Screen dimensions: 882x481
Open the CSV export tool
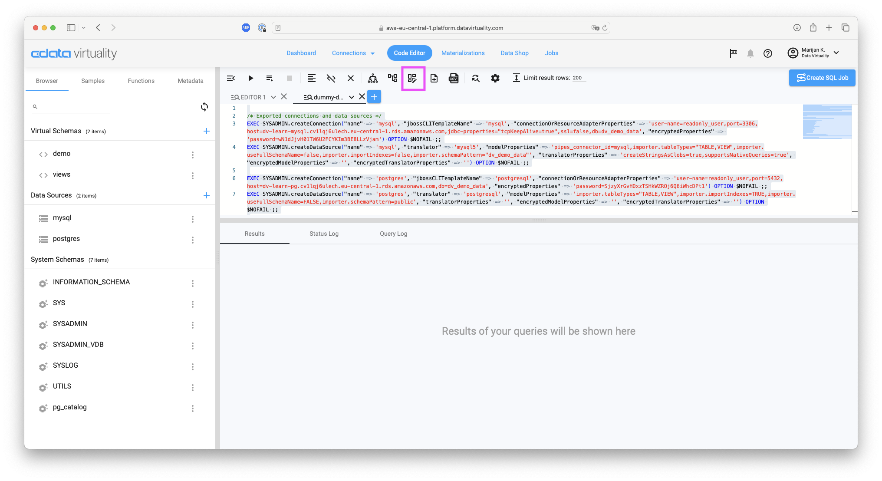pos(454,78)
